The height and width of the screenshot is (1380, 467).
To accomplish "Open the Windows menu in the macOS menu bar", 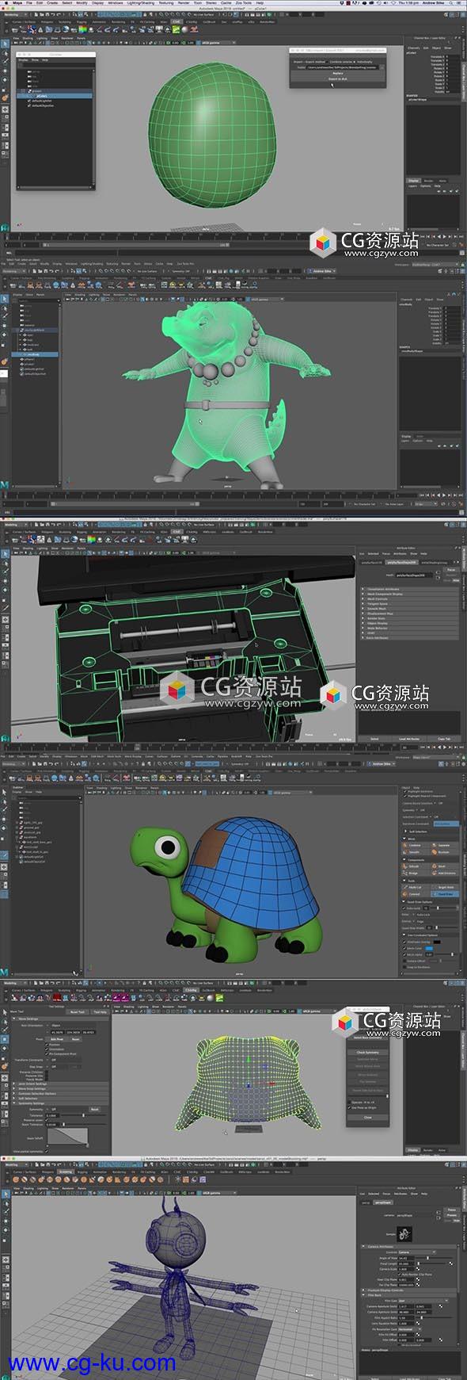I will pyautogui.click(x=116, y=2).
